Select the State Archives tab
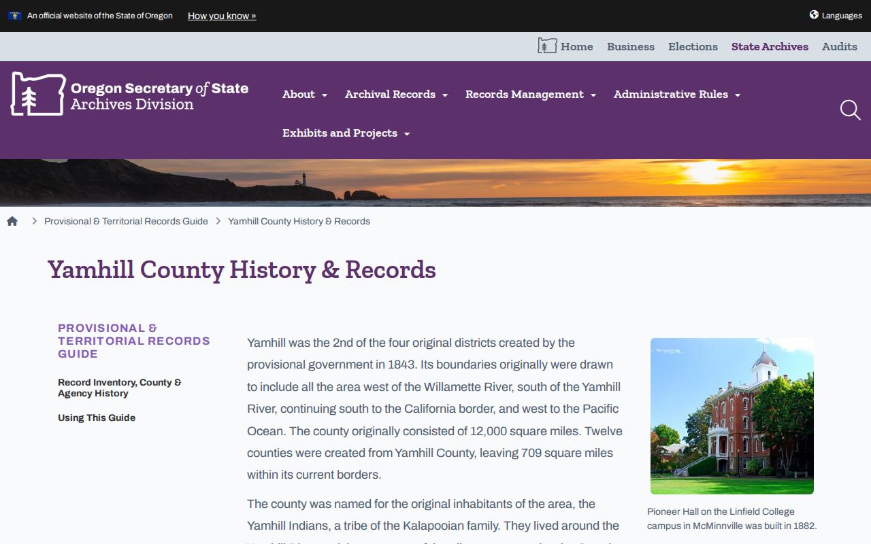Viewport: 871px width, 544px height. (770, 47)
